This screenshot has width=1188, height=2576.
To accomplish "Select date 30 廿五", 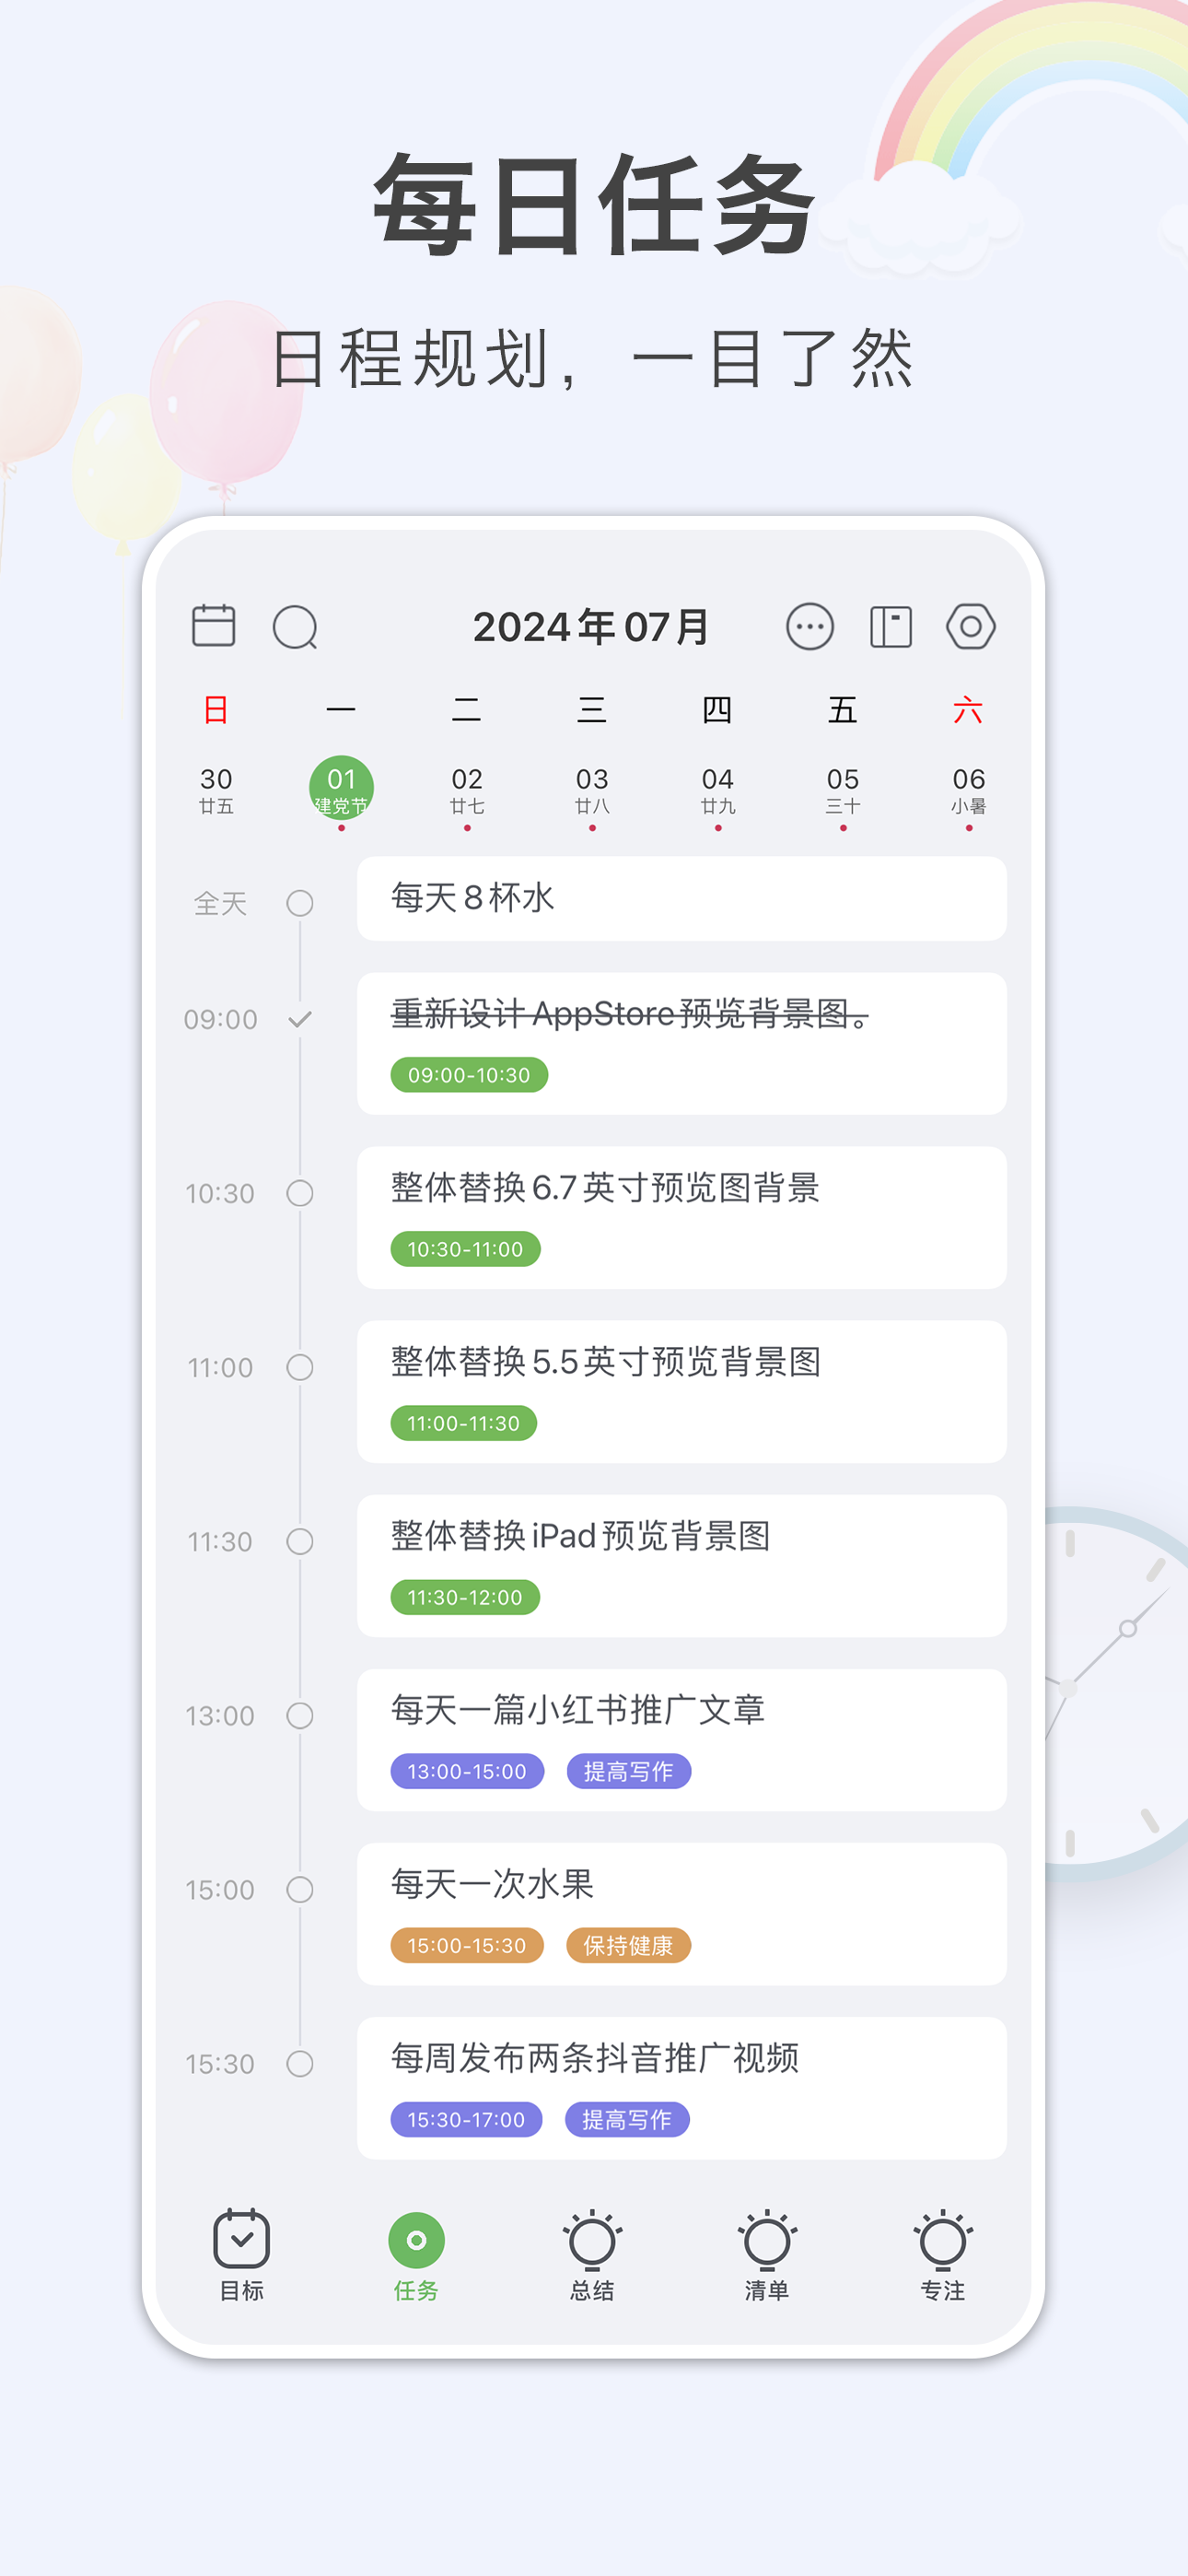I will 216,790.
